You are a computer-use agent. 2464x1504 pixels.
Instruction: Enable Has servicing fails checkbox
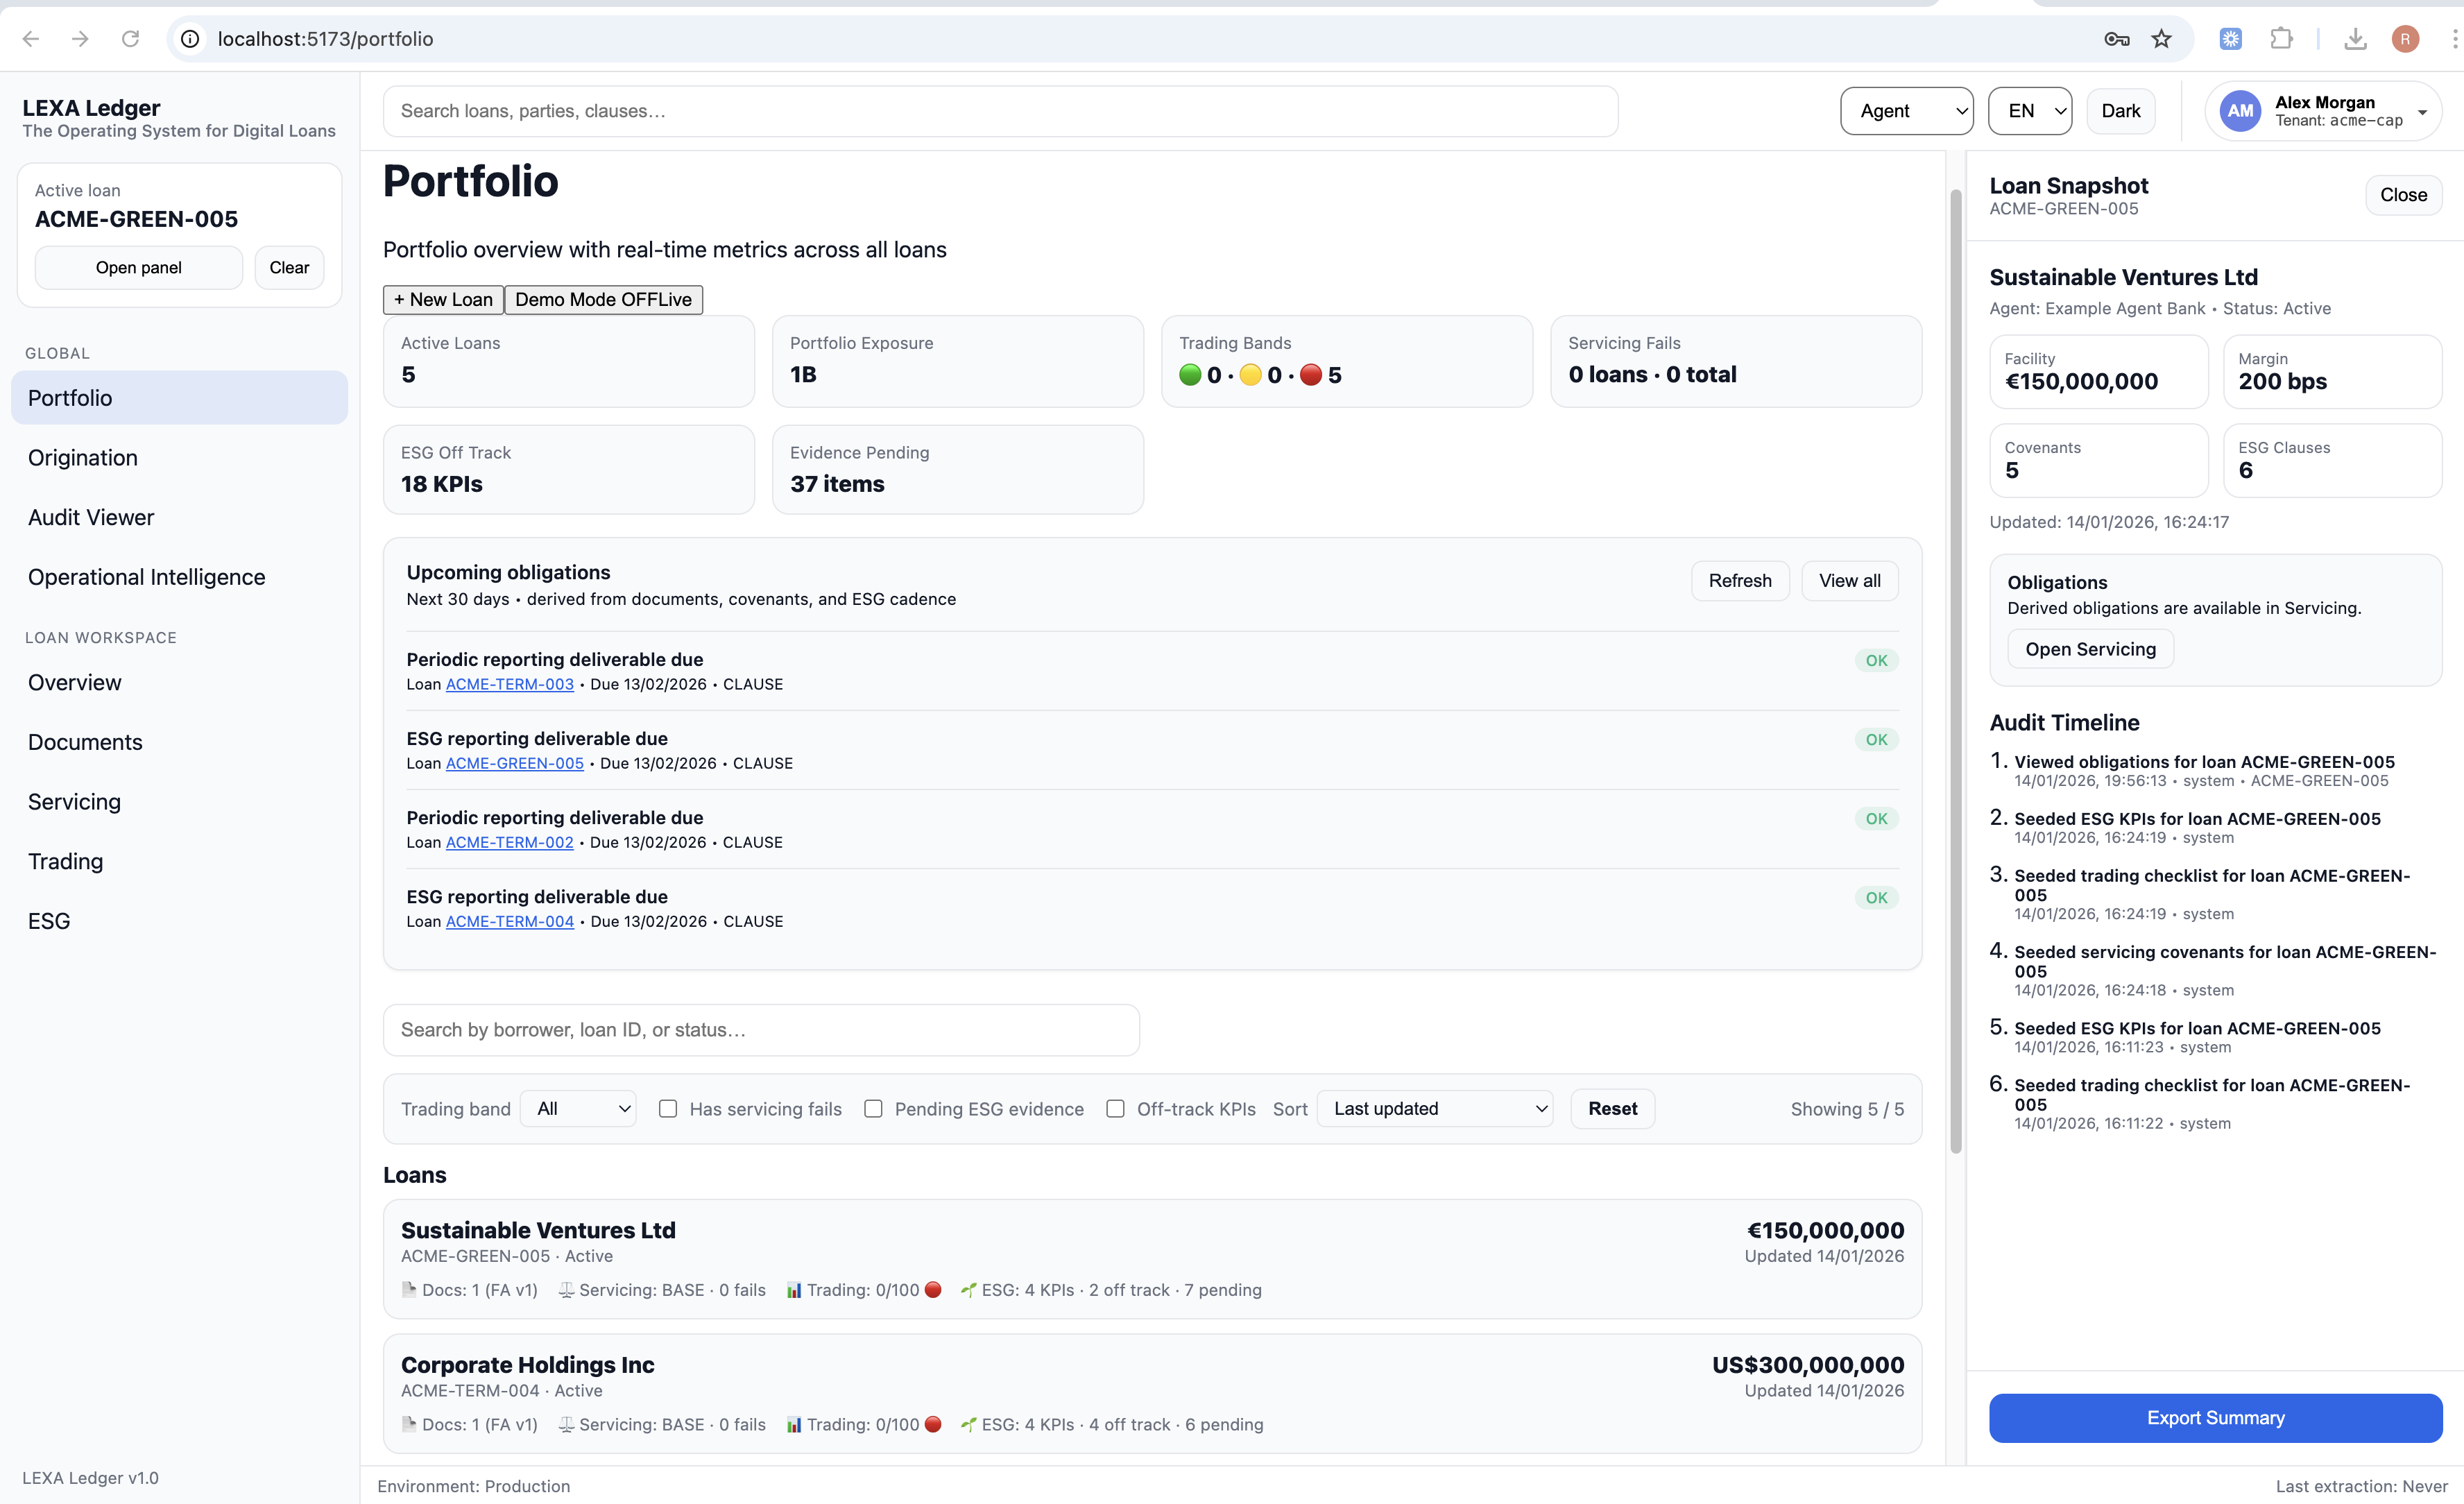(x=668, y=1109)
